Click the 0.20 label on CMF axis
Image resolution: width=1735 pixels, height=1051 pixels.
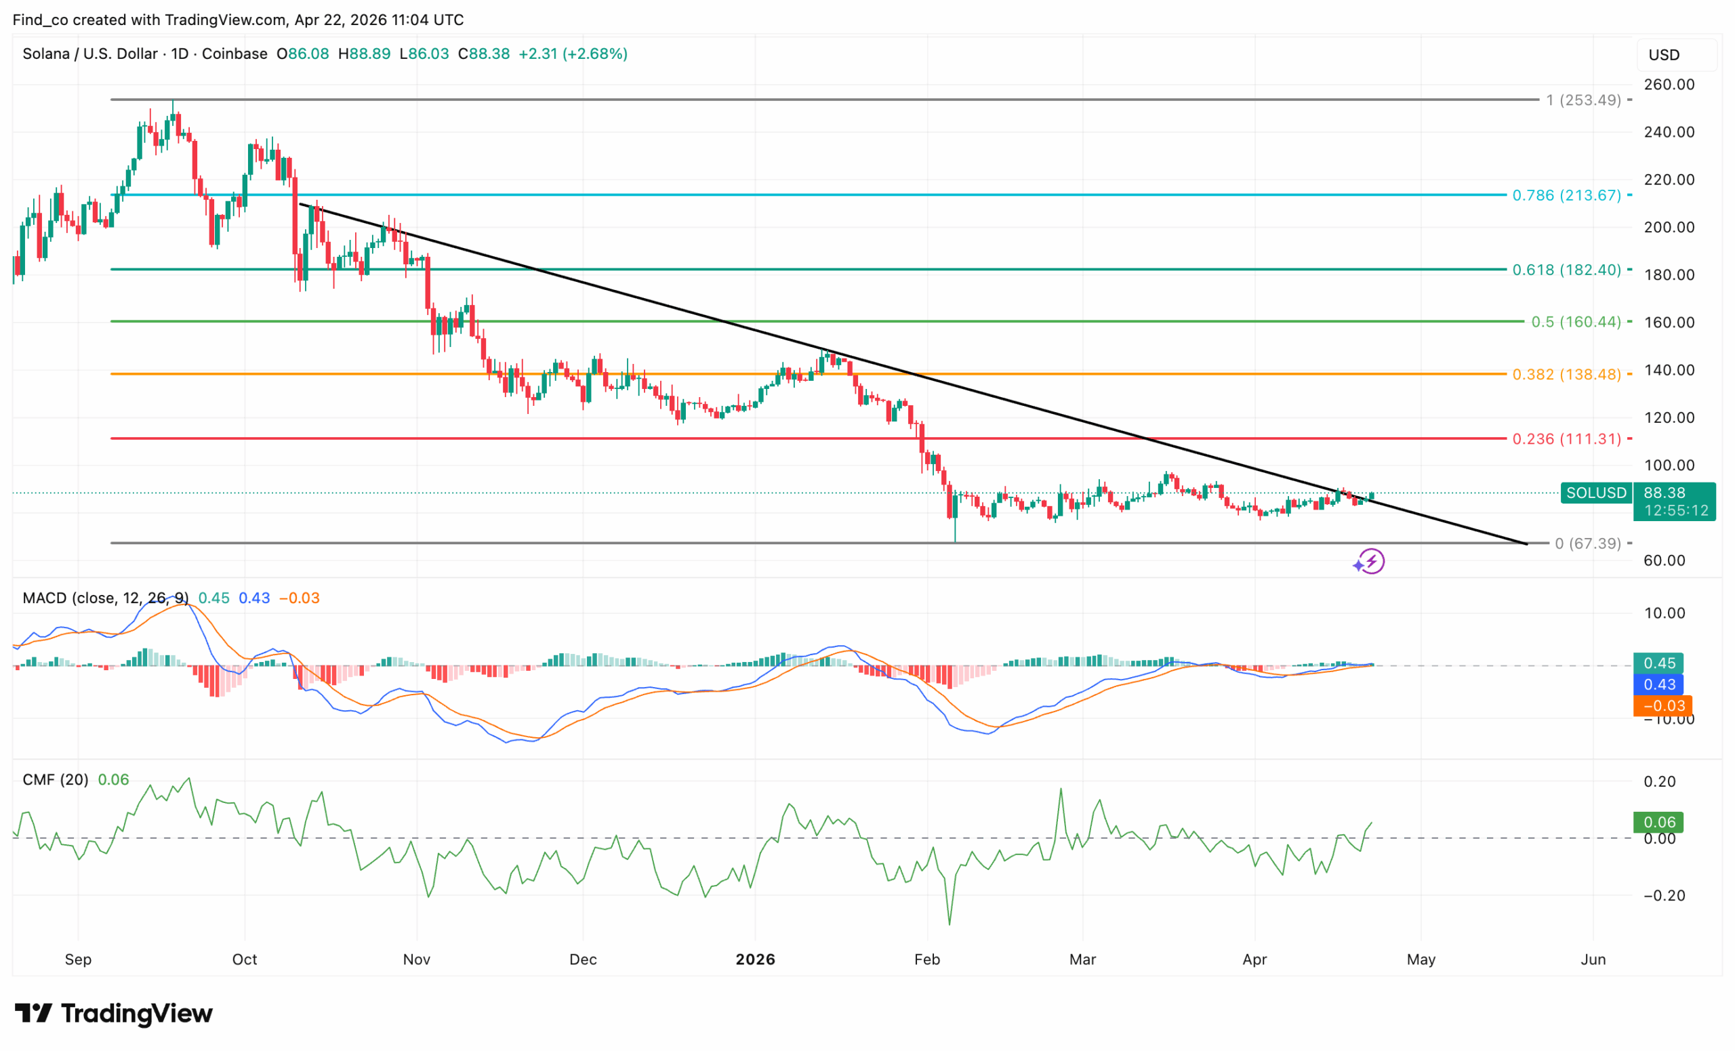pyautogui.click(x=1660, y=781)
